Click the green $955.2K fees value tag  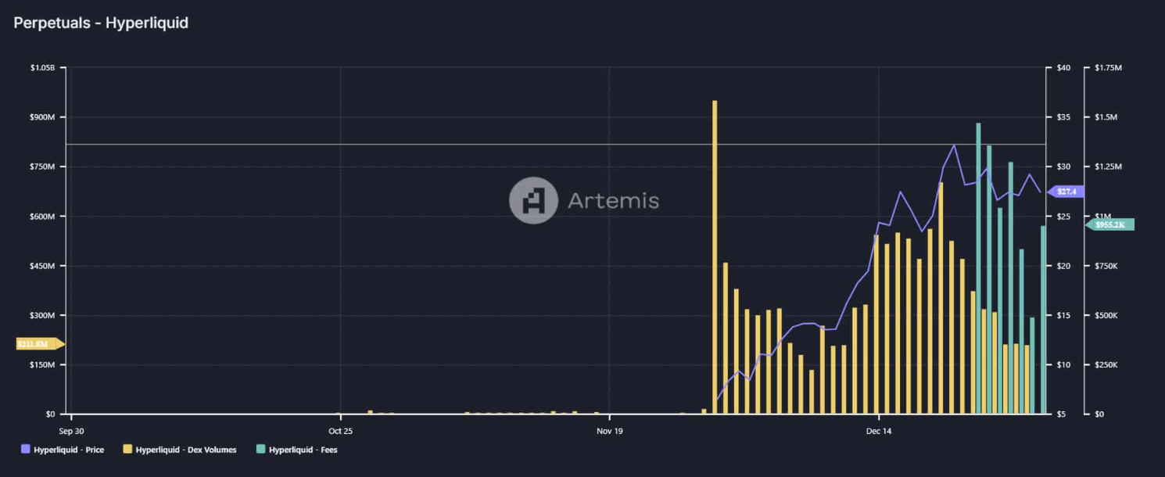click(1109, 224)
